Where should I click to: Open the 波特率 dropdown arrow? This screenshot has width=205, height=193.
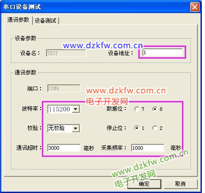[x=76, y=109]
